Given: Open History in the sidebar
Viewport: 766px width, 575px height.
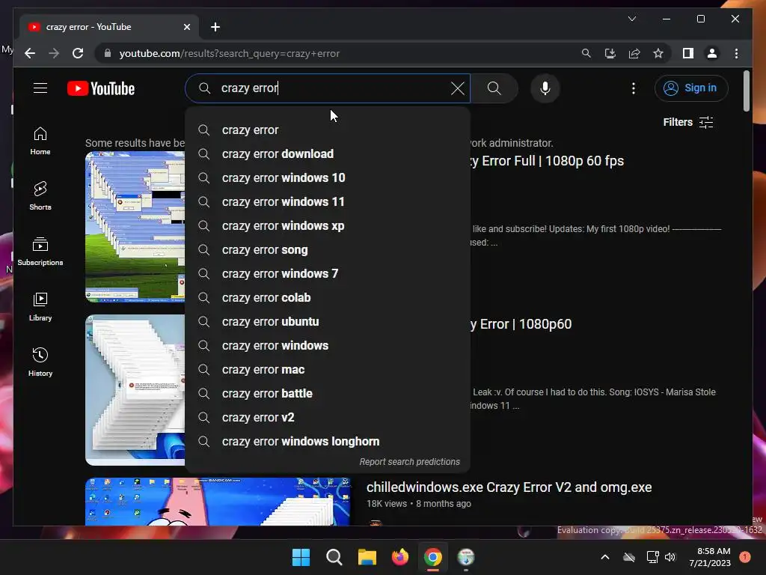Looking at the screenshot, I should (x=40, y=362).
